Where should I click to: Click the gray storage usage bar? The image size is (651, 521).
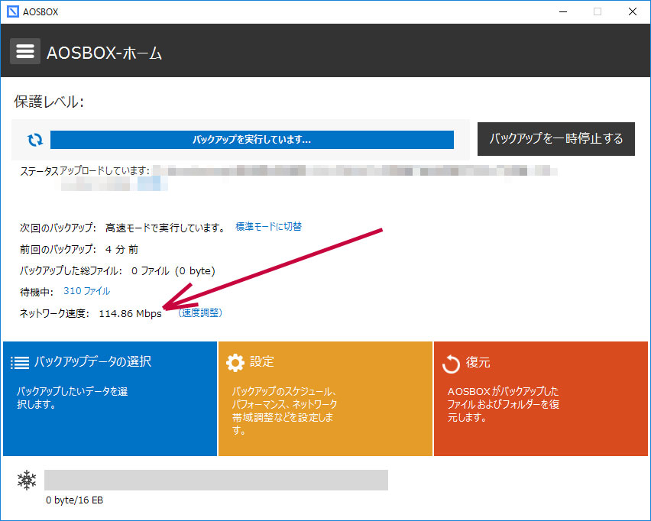[x=216, y=480]
